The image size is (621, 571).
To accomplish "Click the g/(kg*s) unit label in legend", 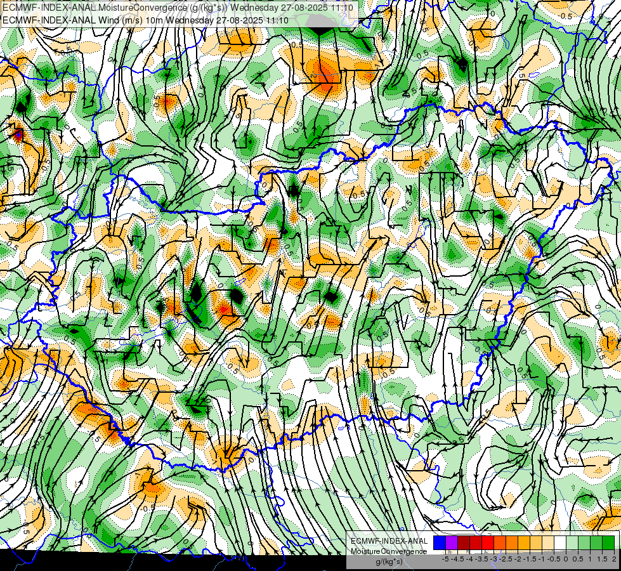I will pyautogui.click(x=389, y=561).
